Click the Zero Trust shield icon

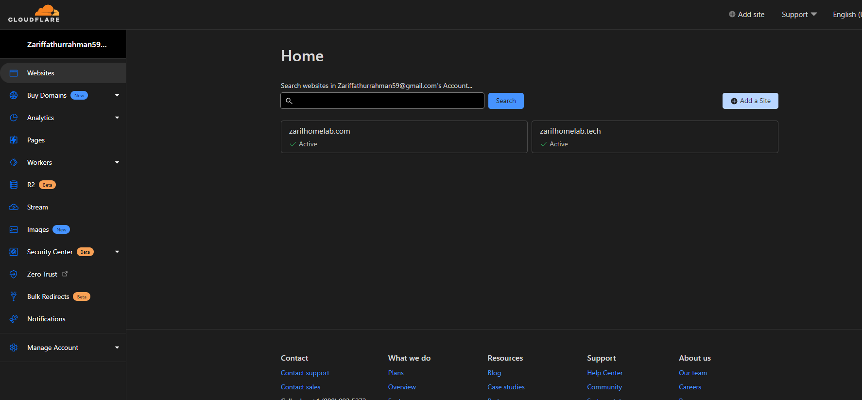click(14, 274)
